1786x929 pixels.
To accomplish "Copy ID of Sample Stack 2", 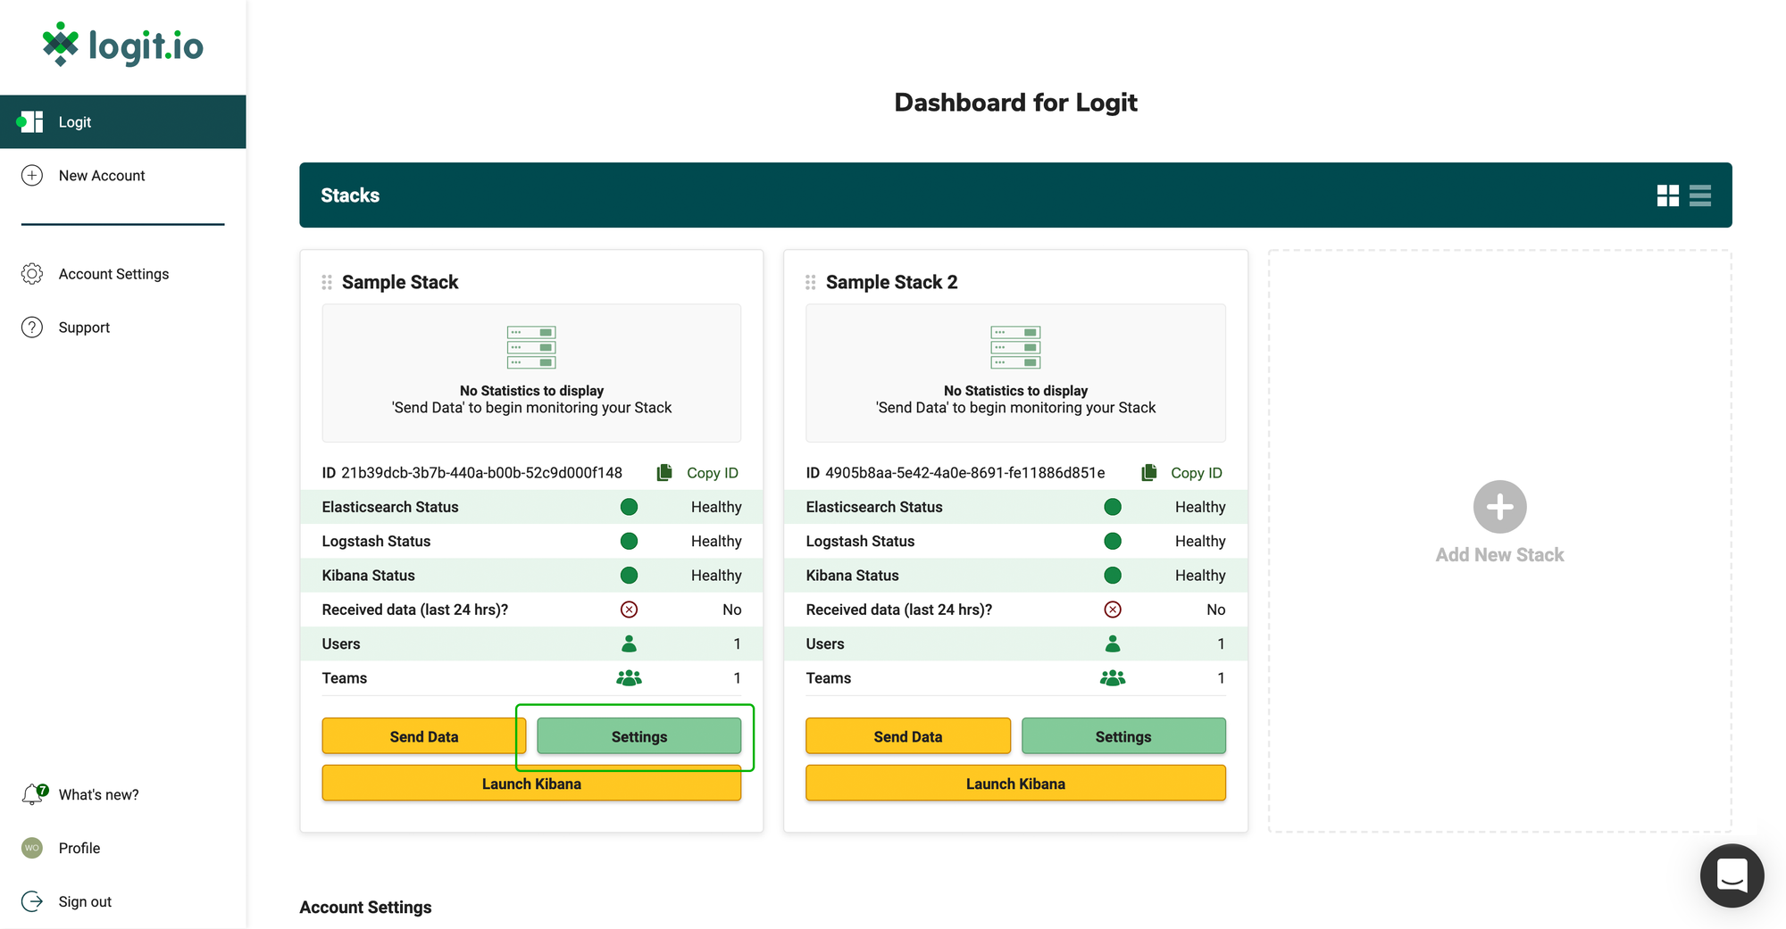I will [1197, 473].
